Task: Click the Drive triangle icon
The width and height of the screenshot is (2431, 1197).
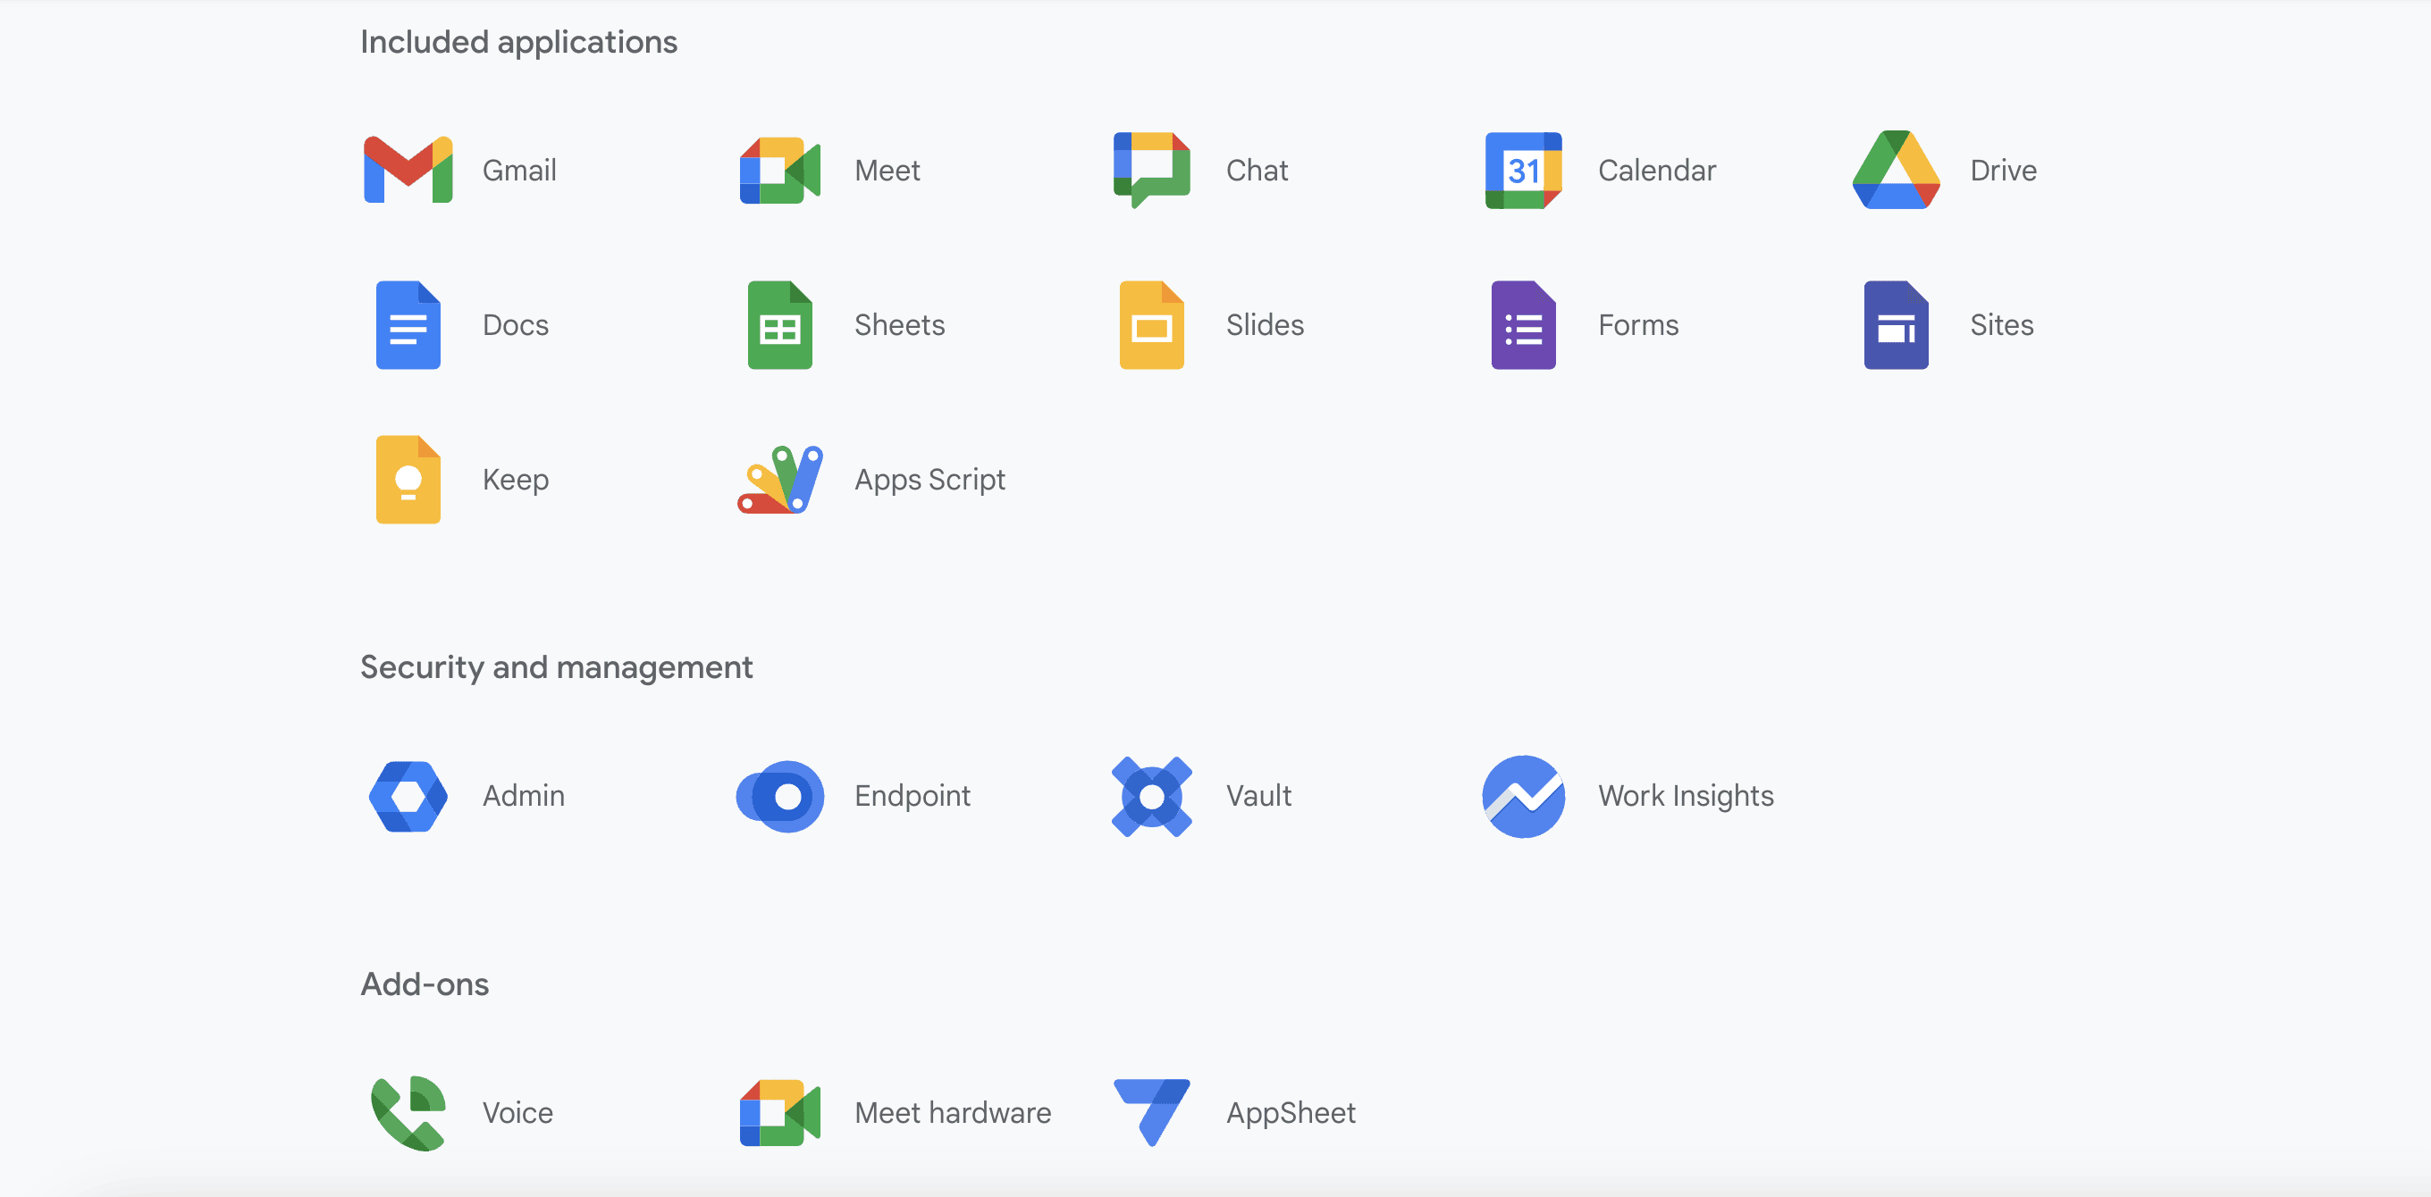Action: 1896,170
